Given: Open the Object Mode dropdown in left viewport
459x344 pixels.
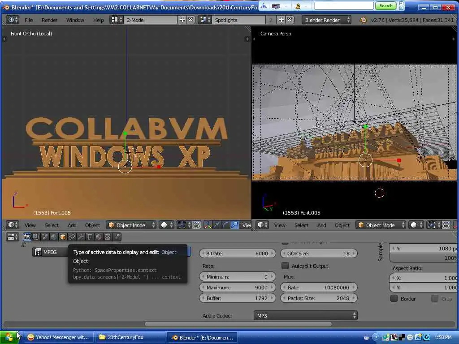Looking at the screenshot, I should pyautogui.click(x=131, y=225).
